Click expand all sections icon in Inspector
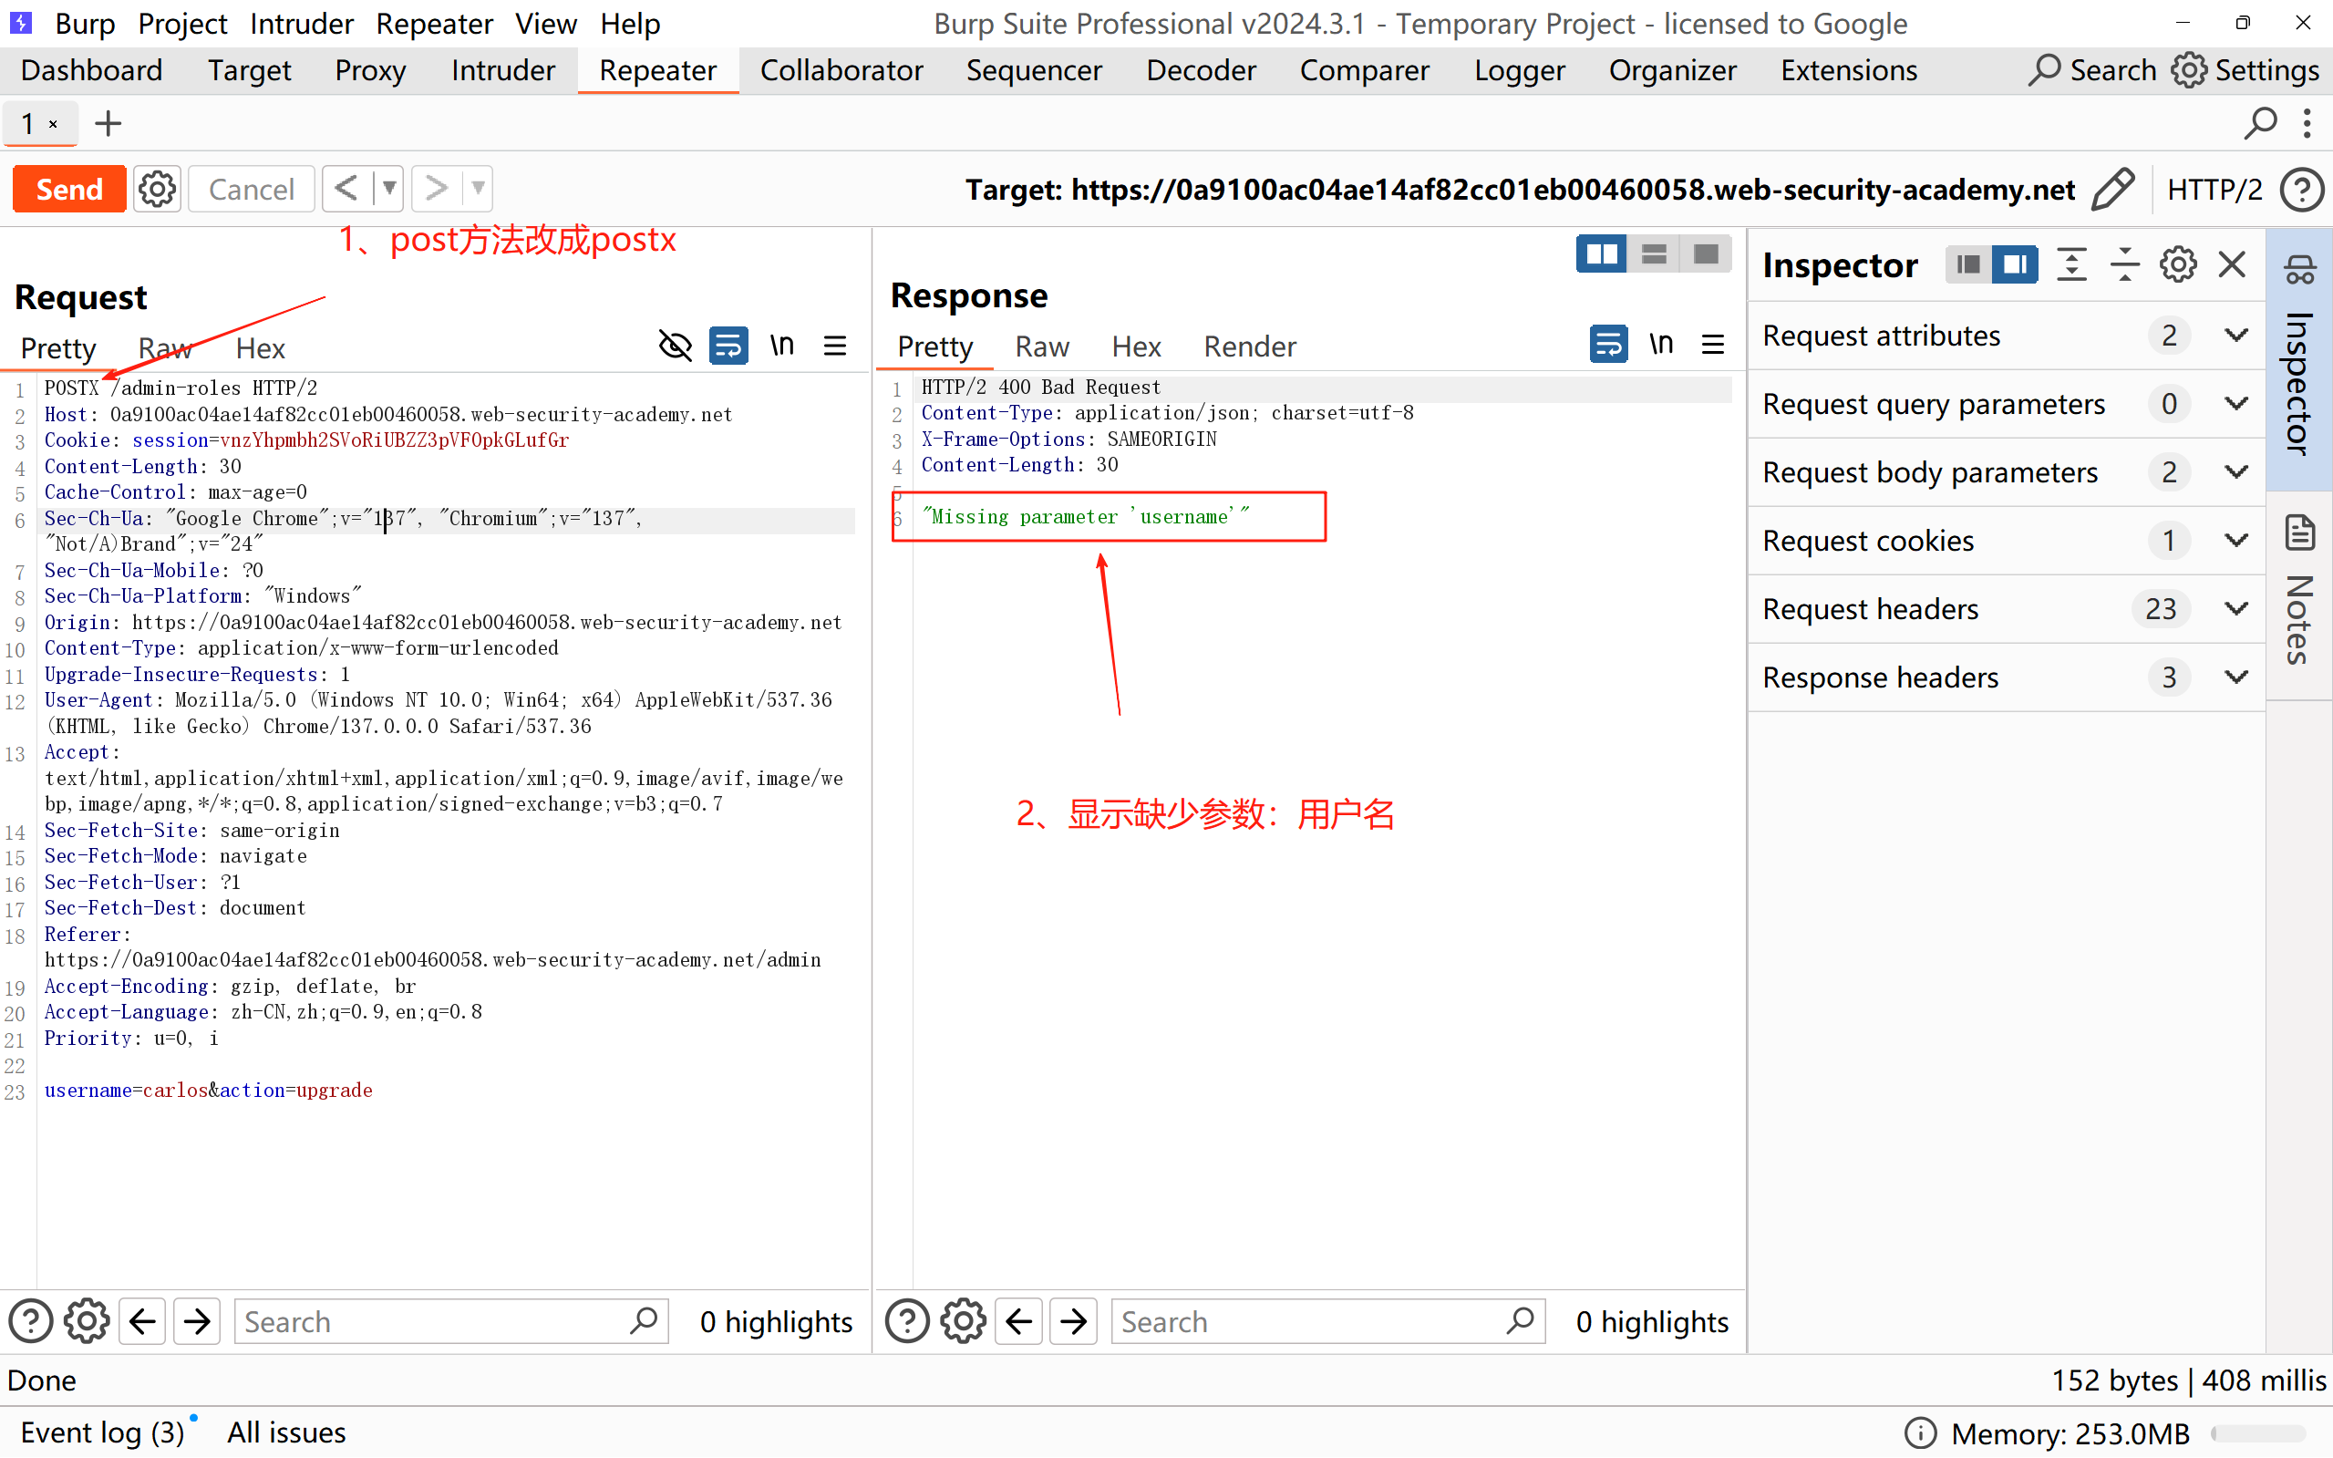Screen dimensions: 2333x1458 pyautogui.click(x=2070, y=264)
